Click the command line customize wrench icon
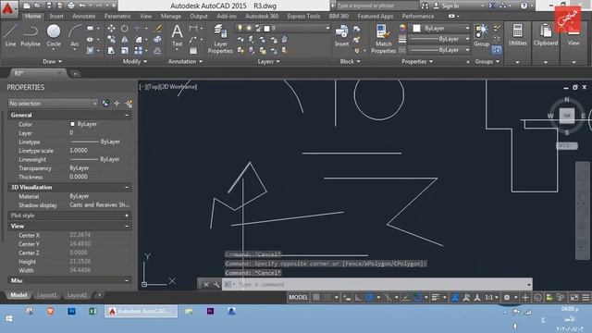Screen dimensions: 592x333 click(x=216, y=285)
